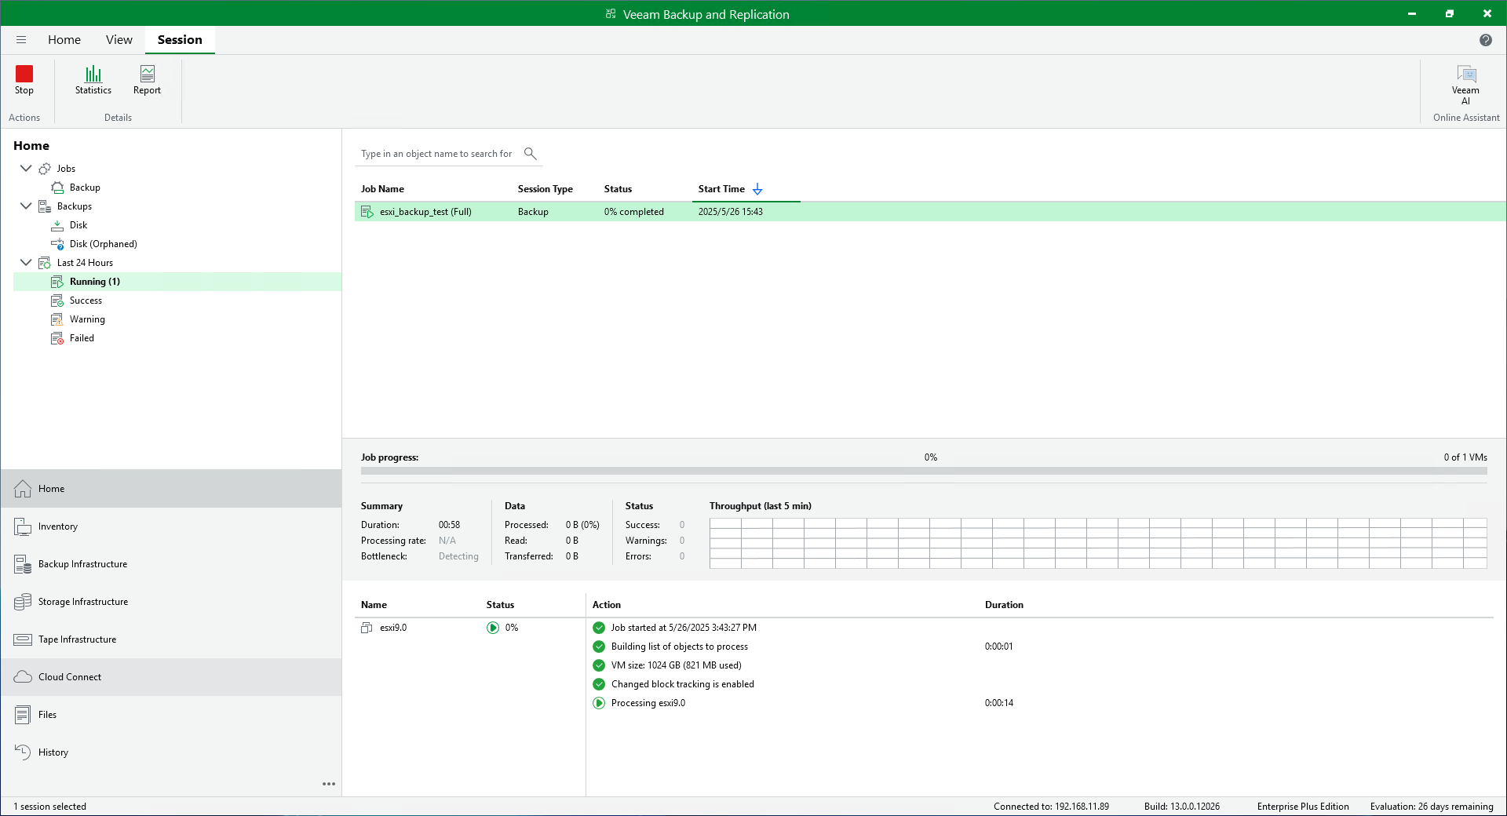This screenshot has height=816, width=1507.
Task: Click the Cloud Connect cloud icon
Action: tap(23, 677)
